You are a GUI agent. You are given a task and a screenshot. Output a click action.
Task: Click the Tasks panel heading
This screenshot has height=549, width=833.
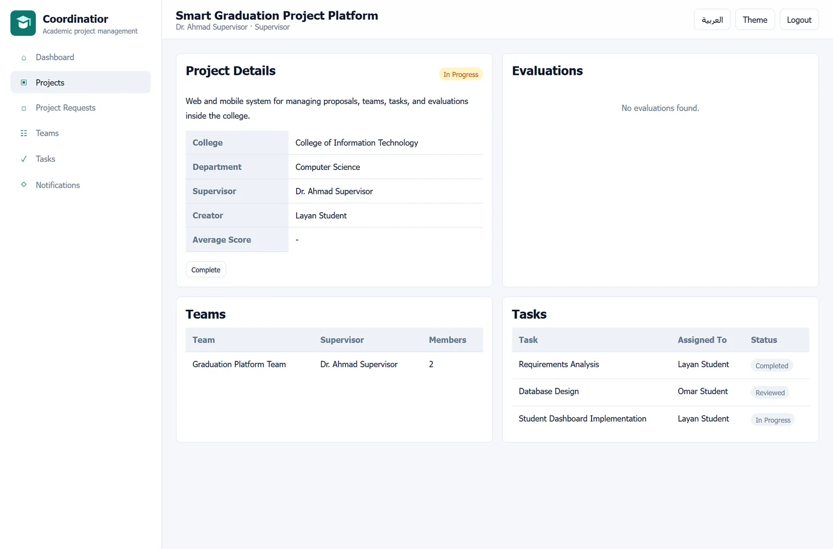529,314
